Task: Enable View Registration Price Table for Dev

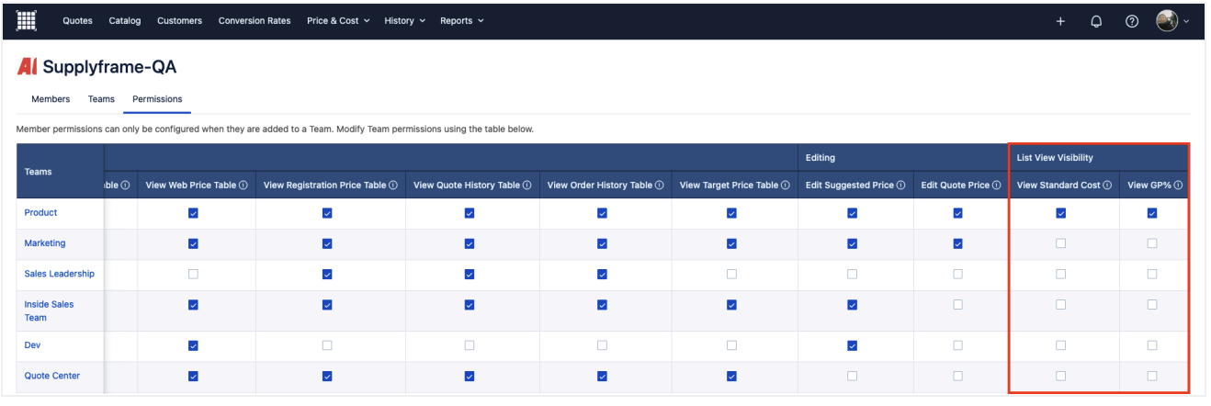Action: (x=327, y=345)
